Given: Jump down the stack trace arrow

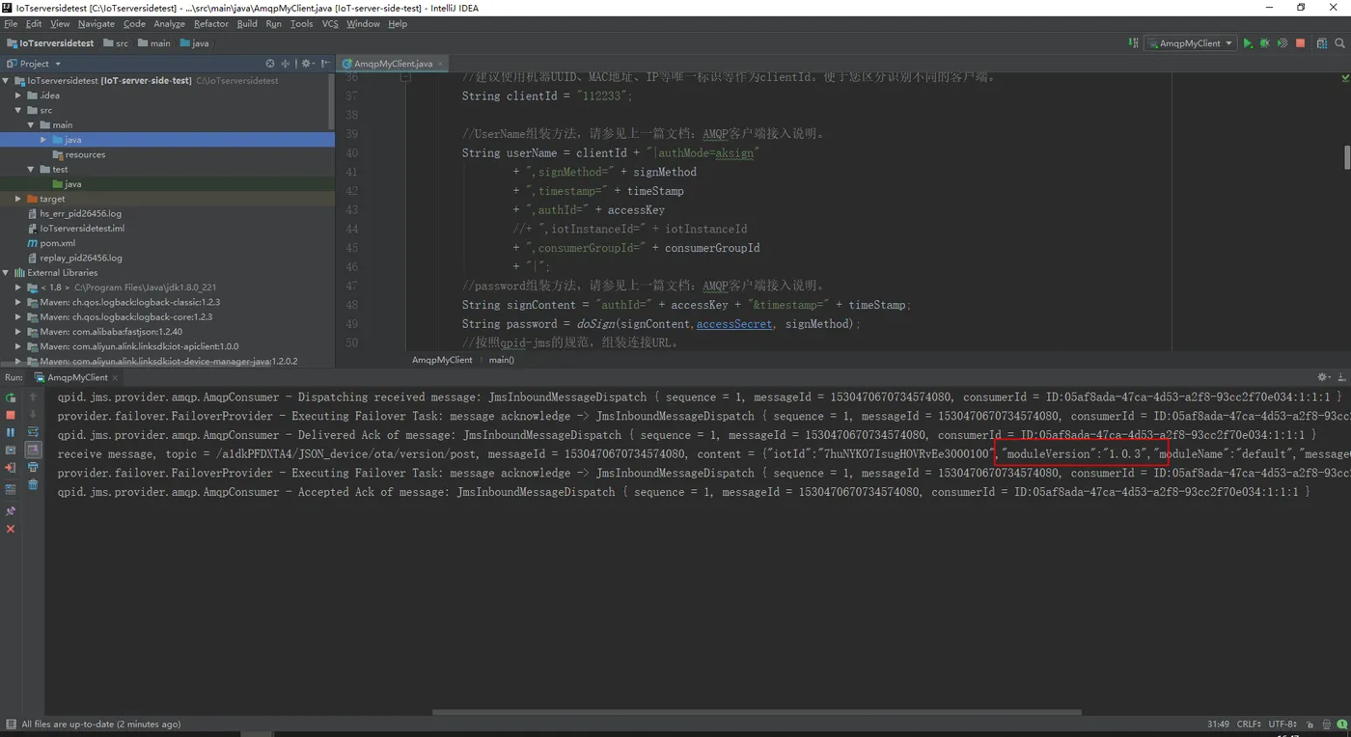Looking at the screenshot, I should [x=33, y=415].
